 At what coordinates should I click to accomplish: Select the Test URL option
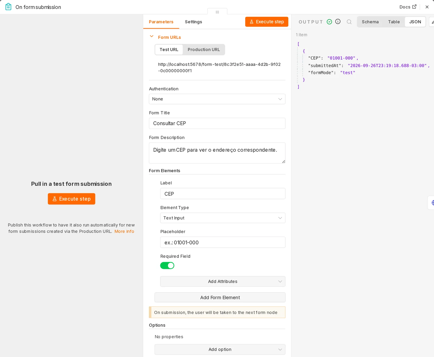(x=169, y=50)
